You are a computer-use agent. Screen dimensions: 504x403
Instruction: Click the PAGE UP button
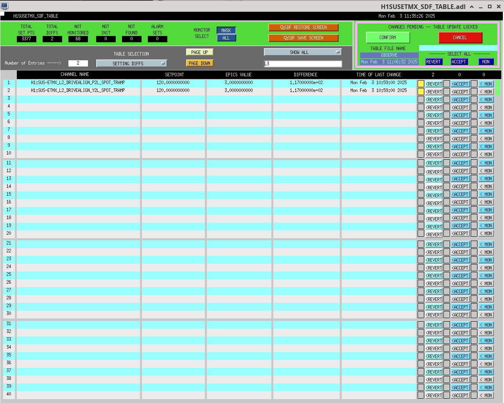point(200,52)
